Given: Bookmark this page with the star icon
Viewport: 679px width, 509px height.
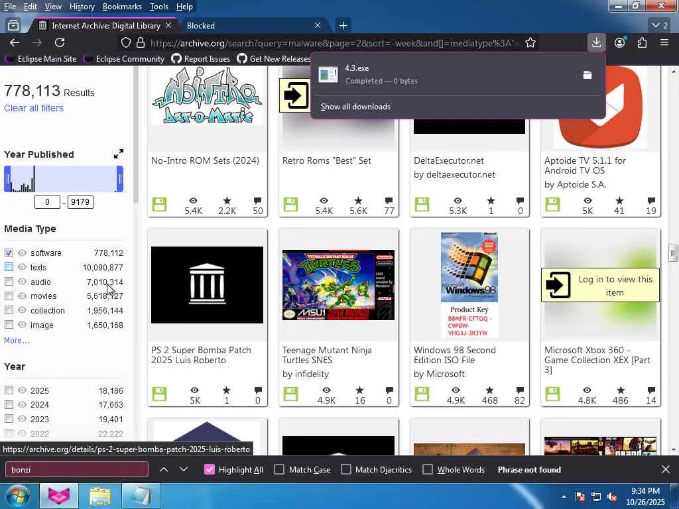Looking at the screenshot, I should coord(530,43).
